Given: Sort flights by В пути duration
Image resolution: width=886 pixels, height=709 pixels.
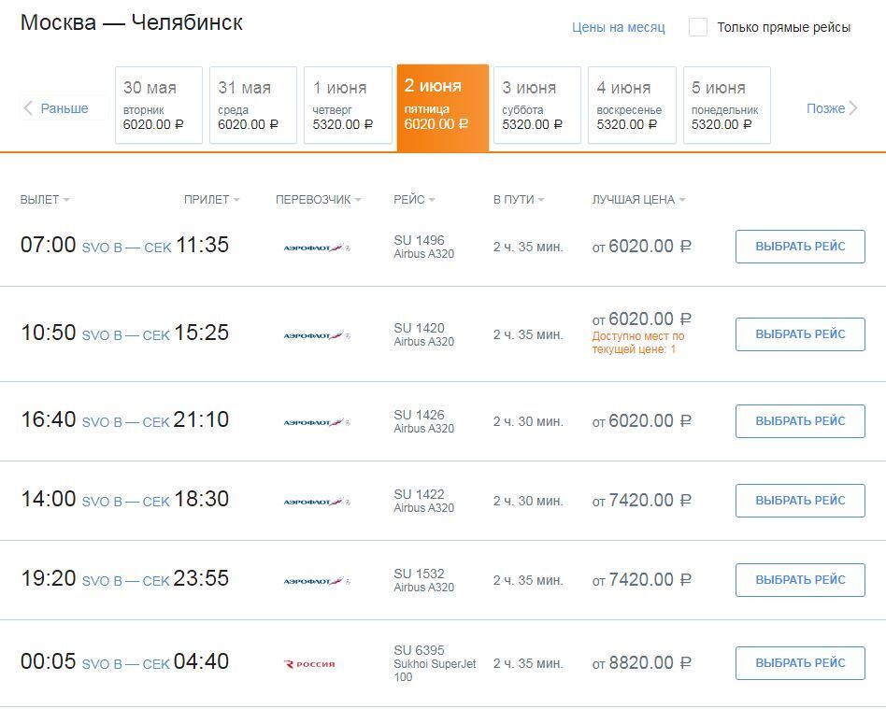Looking at the screenshot, I should pyautogui.click(x=519, y=200).
